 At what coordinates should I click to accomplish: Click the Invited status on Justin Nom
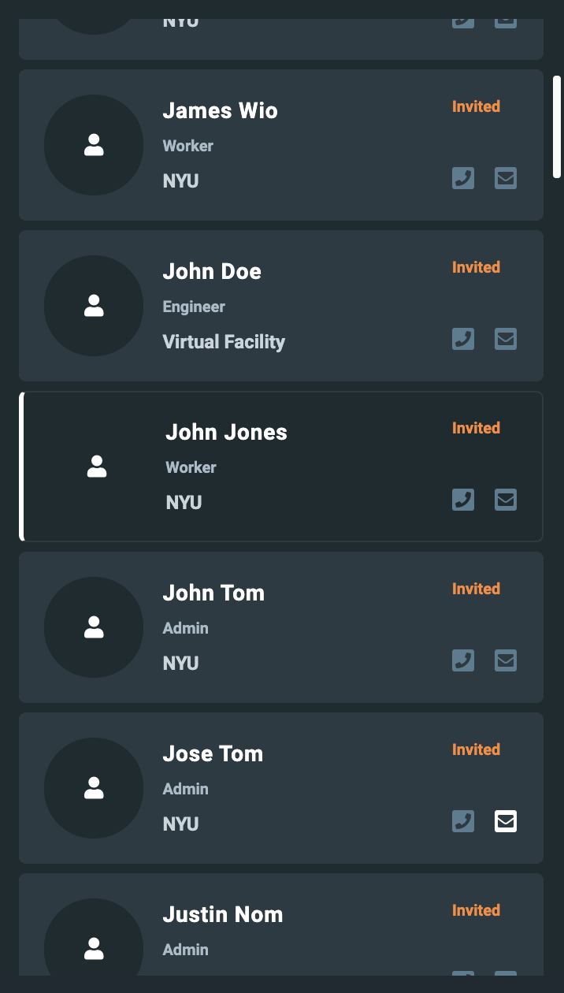pos(476,910)
